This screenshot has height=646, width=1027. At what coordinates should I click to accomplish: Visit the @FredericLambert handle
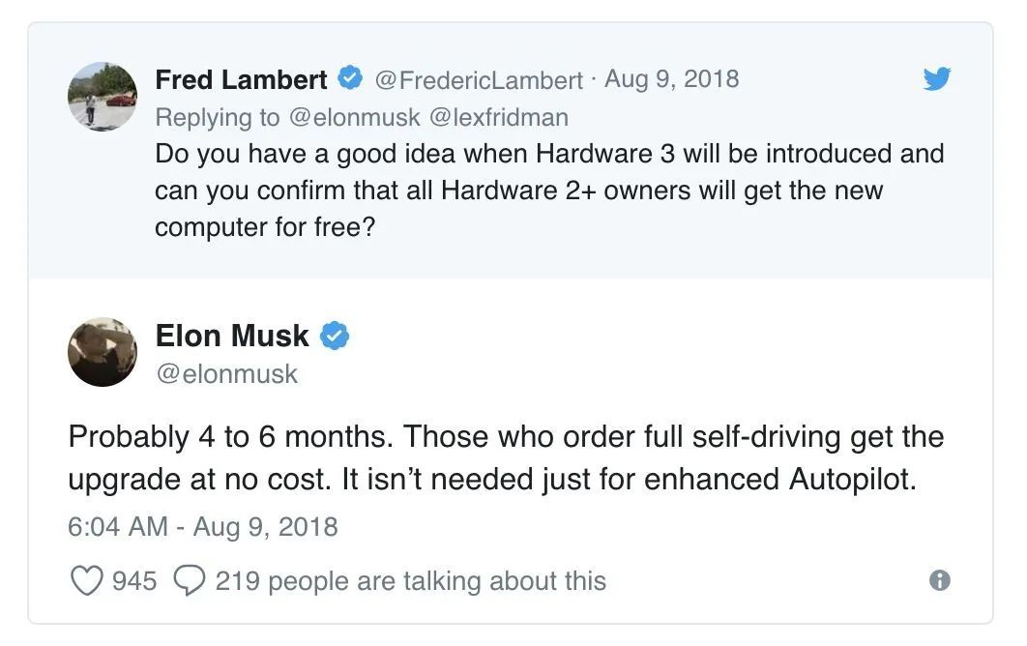pyautogui.click(x=478, y=80)
